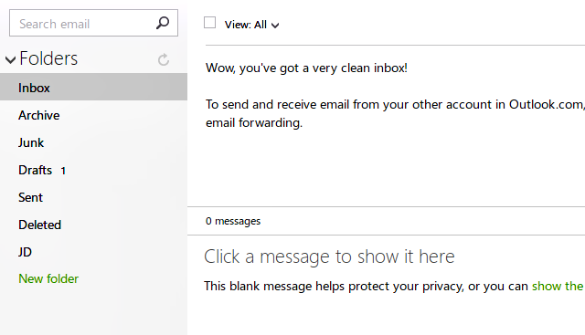Open the Inbox folder

point(93,87)
